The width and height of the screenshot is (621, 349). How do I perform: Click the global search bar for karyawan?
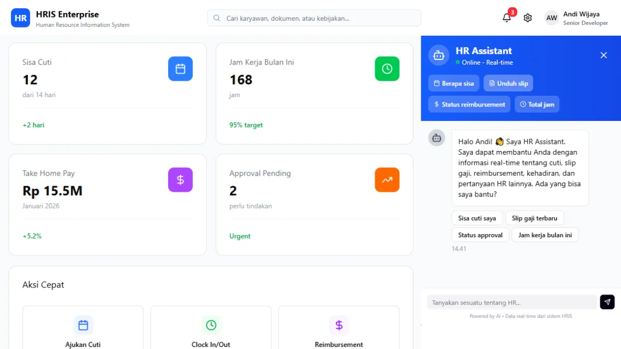pyautogui.click(x=314, y=18)
